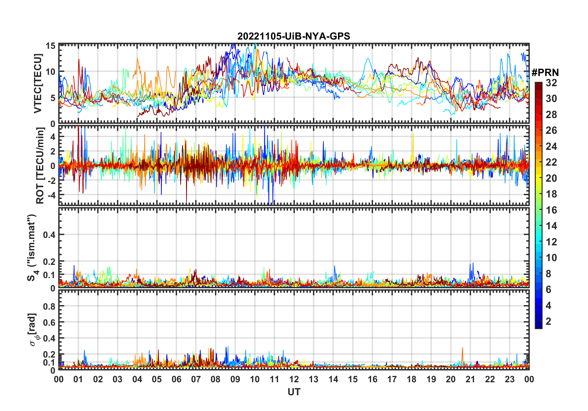Image resolution: width=588 pixels, height=411 pixels.
Task: Click the plot title "20221105-UiB-NYA-GPS"
Action: point(294,36)
